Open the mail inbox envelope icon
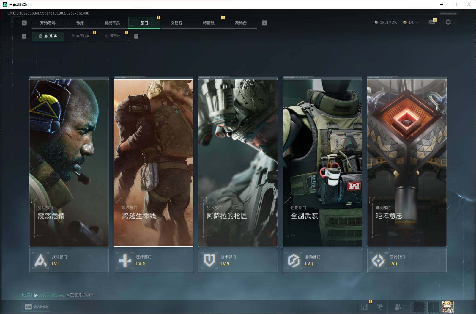Image resolution: width=476 pixels, height=314 pixels. (x=432, y=22)
